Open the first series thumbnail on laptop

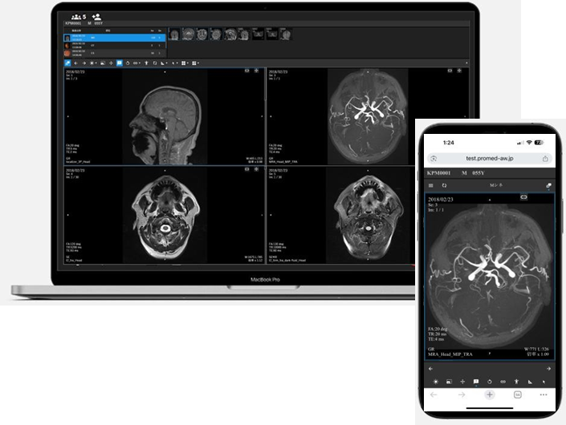point(174,34)
